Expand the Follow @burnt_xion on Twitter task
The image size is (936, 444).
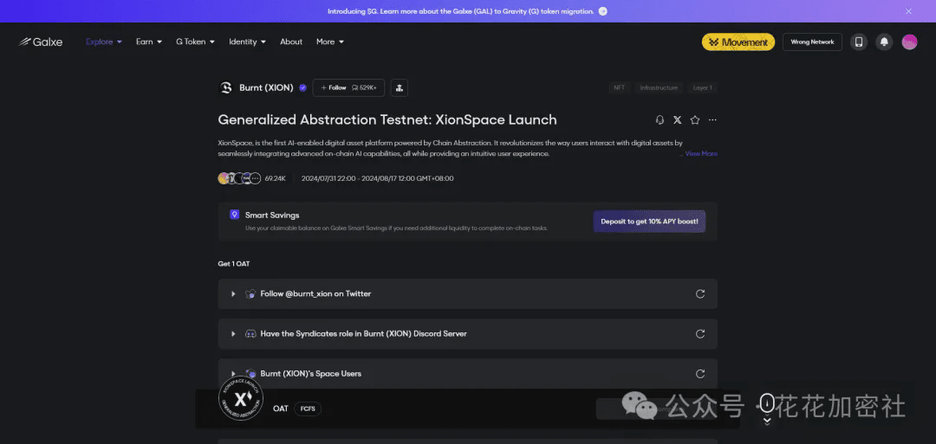(233, 294)
